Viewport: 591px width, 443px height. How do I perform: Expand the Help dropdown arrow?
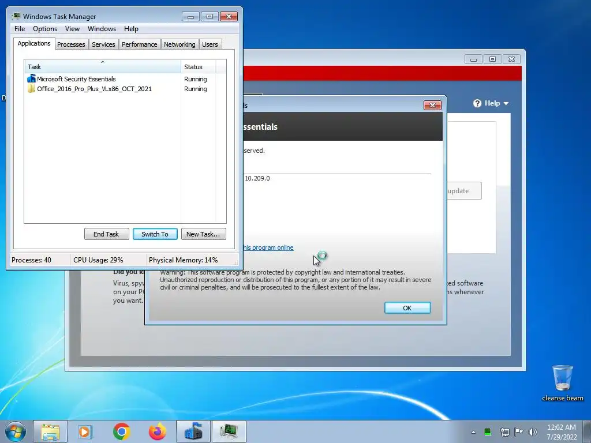[x=506, y=104]
